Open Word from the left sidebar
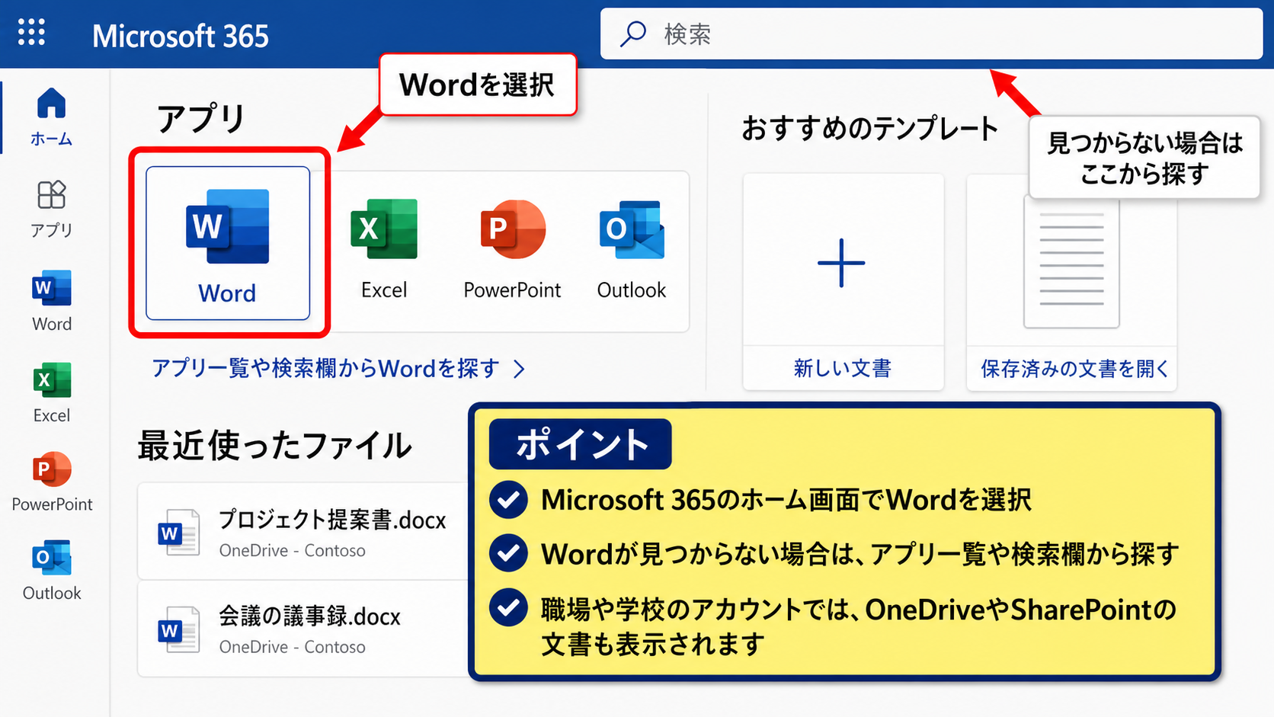Viewport: 1274px width, 717px height. point(52,301)
